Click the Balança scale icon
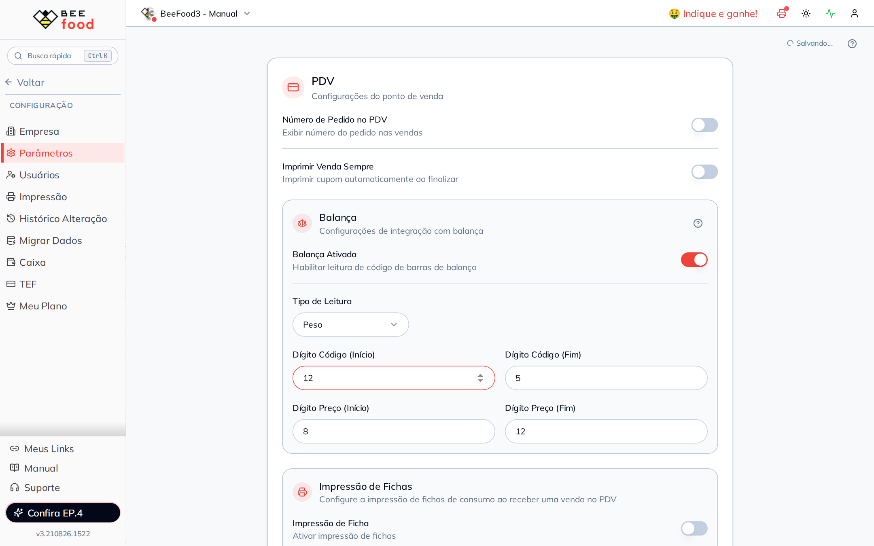 (x=302, y=223)
